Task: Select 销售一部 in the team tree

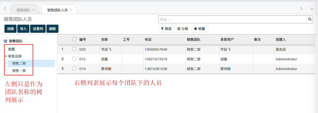Action: tap(19, 71)
